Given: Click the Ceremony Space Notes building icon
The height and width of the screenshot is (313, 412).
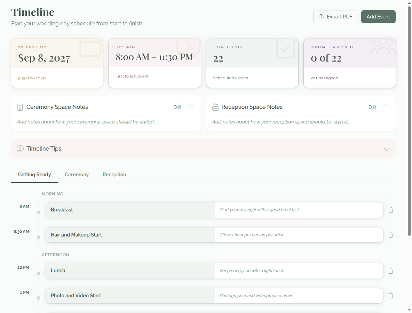Looking at the screenshot, I should coord(20,107).
